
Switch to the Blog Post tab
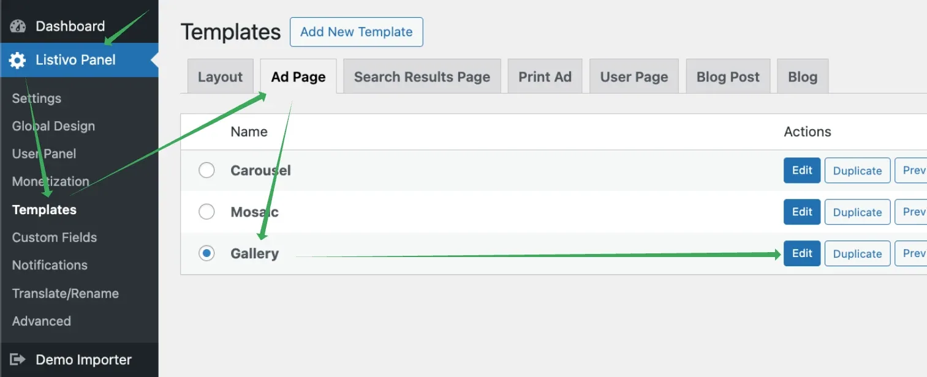(728, 77)
